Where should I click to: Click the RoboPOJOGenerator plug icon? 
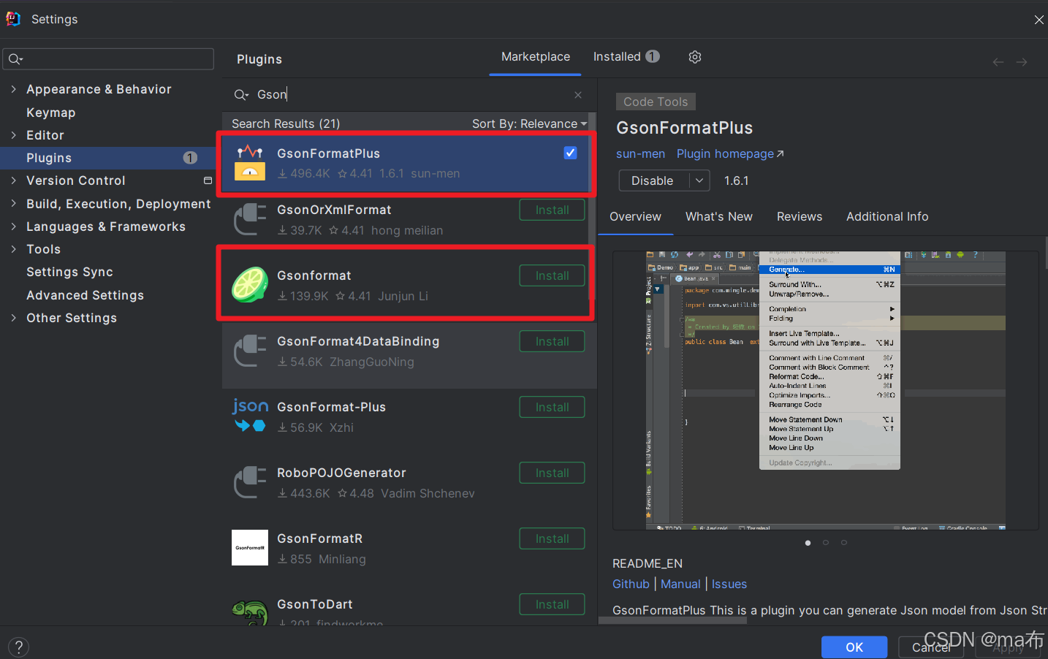pyautogui.click(x=250, y=481)
